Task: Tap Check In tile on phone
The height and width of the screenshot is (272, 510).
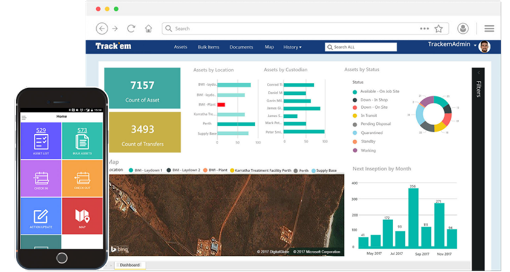Action: [41, 178]
